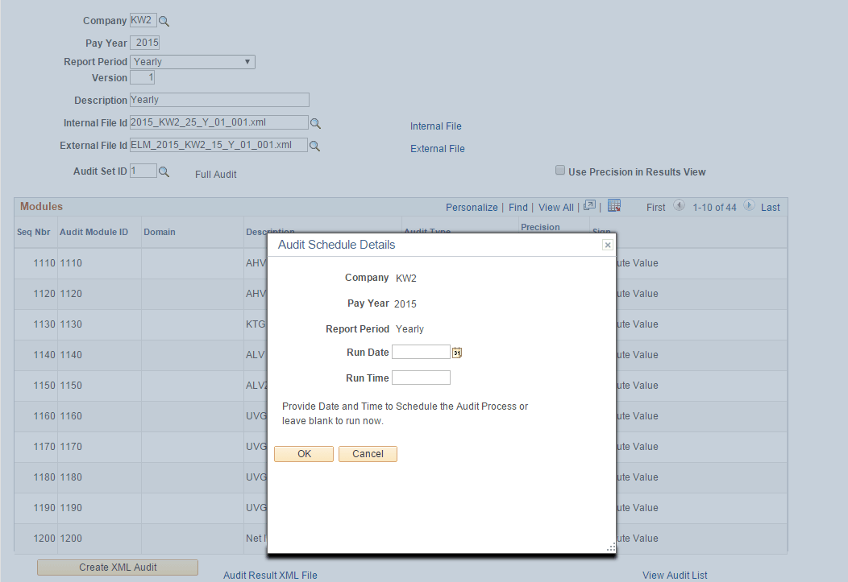This screenshot has width=848, height=582.
Task: Open the Internal File Id lookup magnifier
Action: click(316, 122)
